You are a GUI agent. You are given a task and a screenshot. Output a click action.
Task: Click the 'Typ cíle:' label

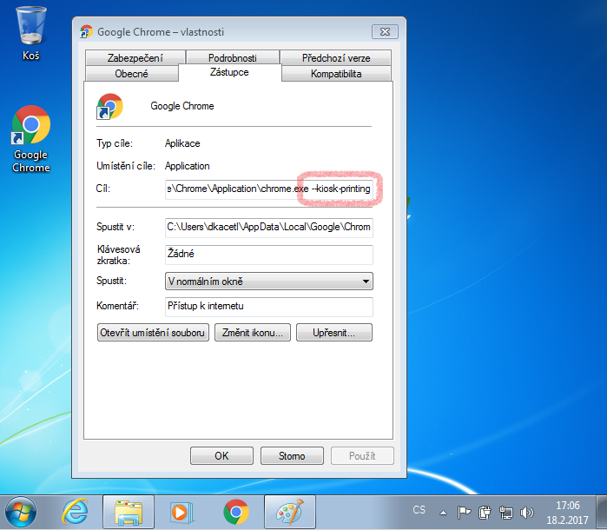(115, 143)
